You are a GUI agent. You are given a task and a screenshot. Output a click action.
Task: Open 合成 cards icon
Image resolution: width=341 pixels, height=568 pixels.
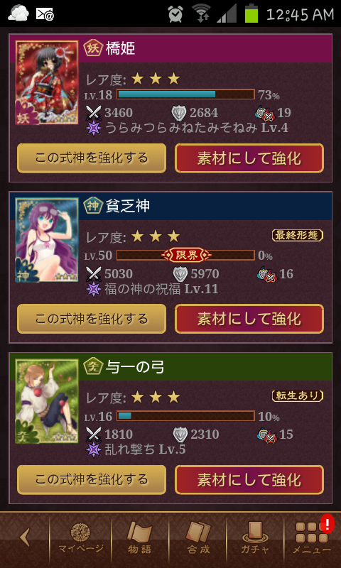[x=198, y=538]
